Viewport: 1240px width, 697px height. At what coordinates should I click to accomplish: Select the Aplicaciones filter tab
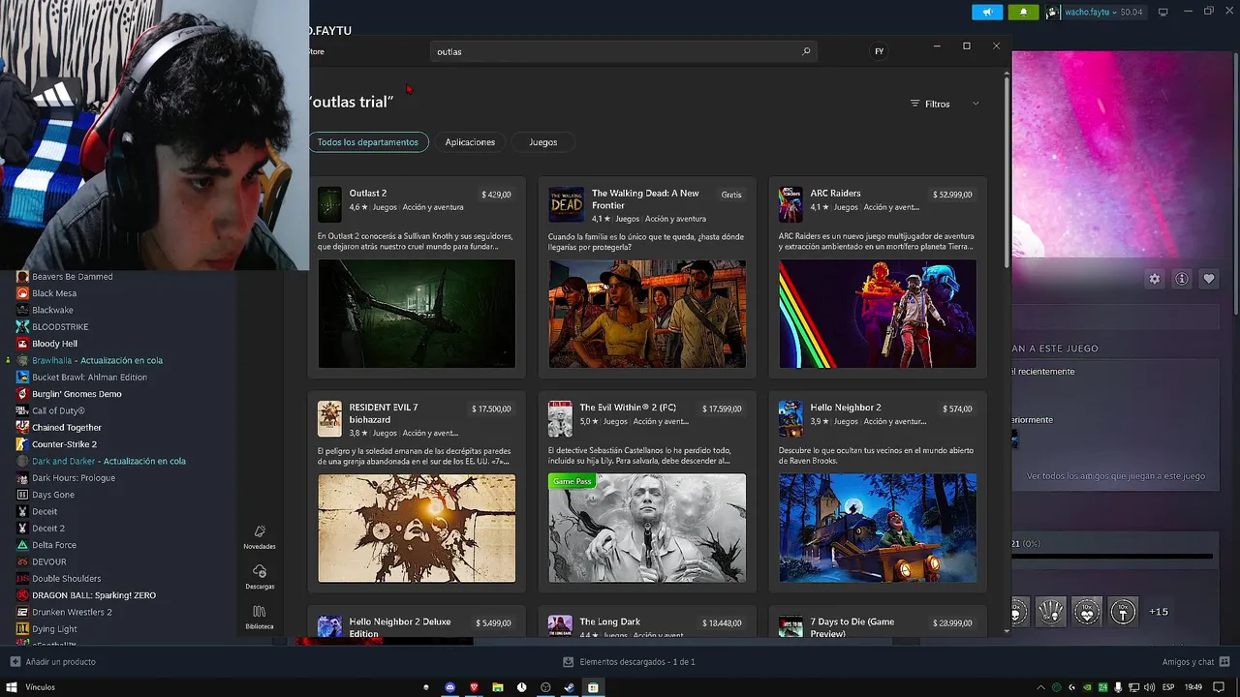click(x=470, y=142)
